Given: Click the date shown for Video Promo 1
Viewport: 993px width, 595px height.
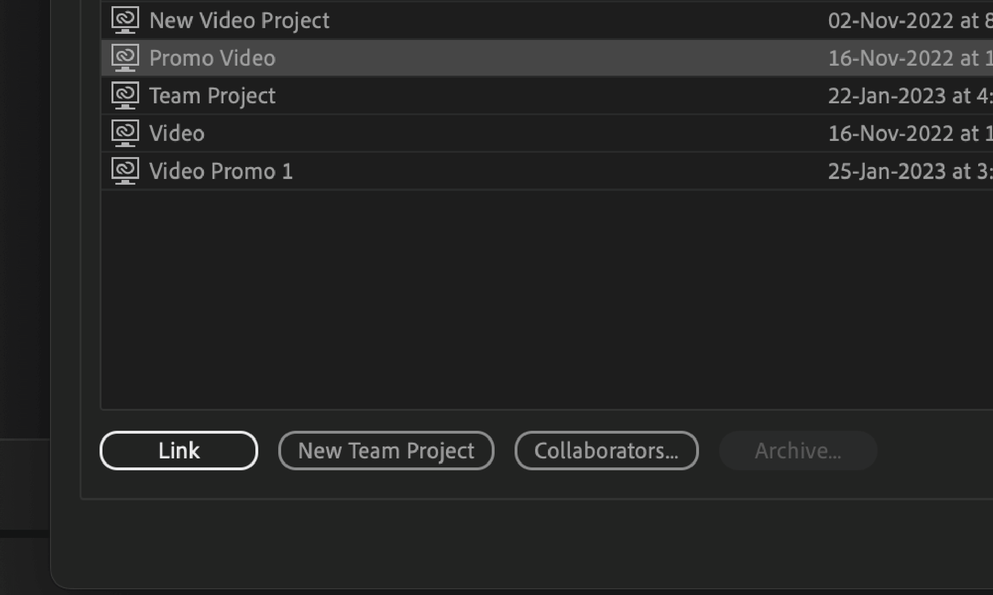Looking at the screenshot, I should (x=901, y=170).
